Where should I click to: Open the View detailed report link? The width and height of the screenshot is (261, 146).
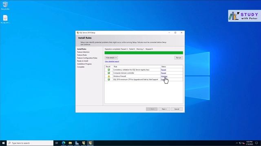pos(112,61)
